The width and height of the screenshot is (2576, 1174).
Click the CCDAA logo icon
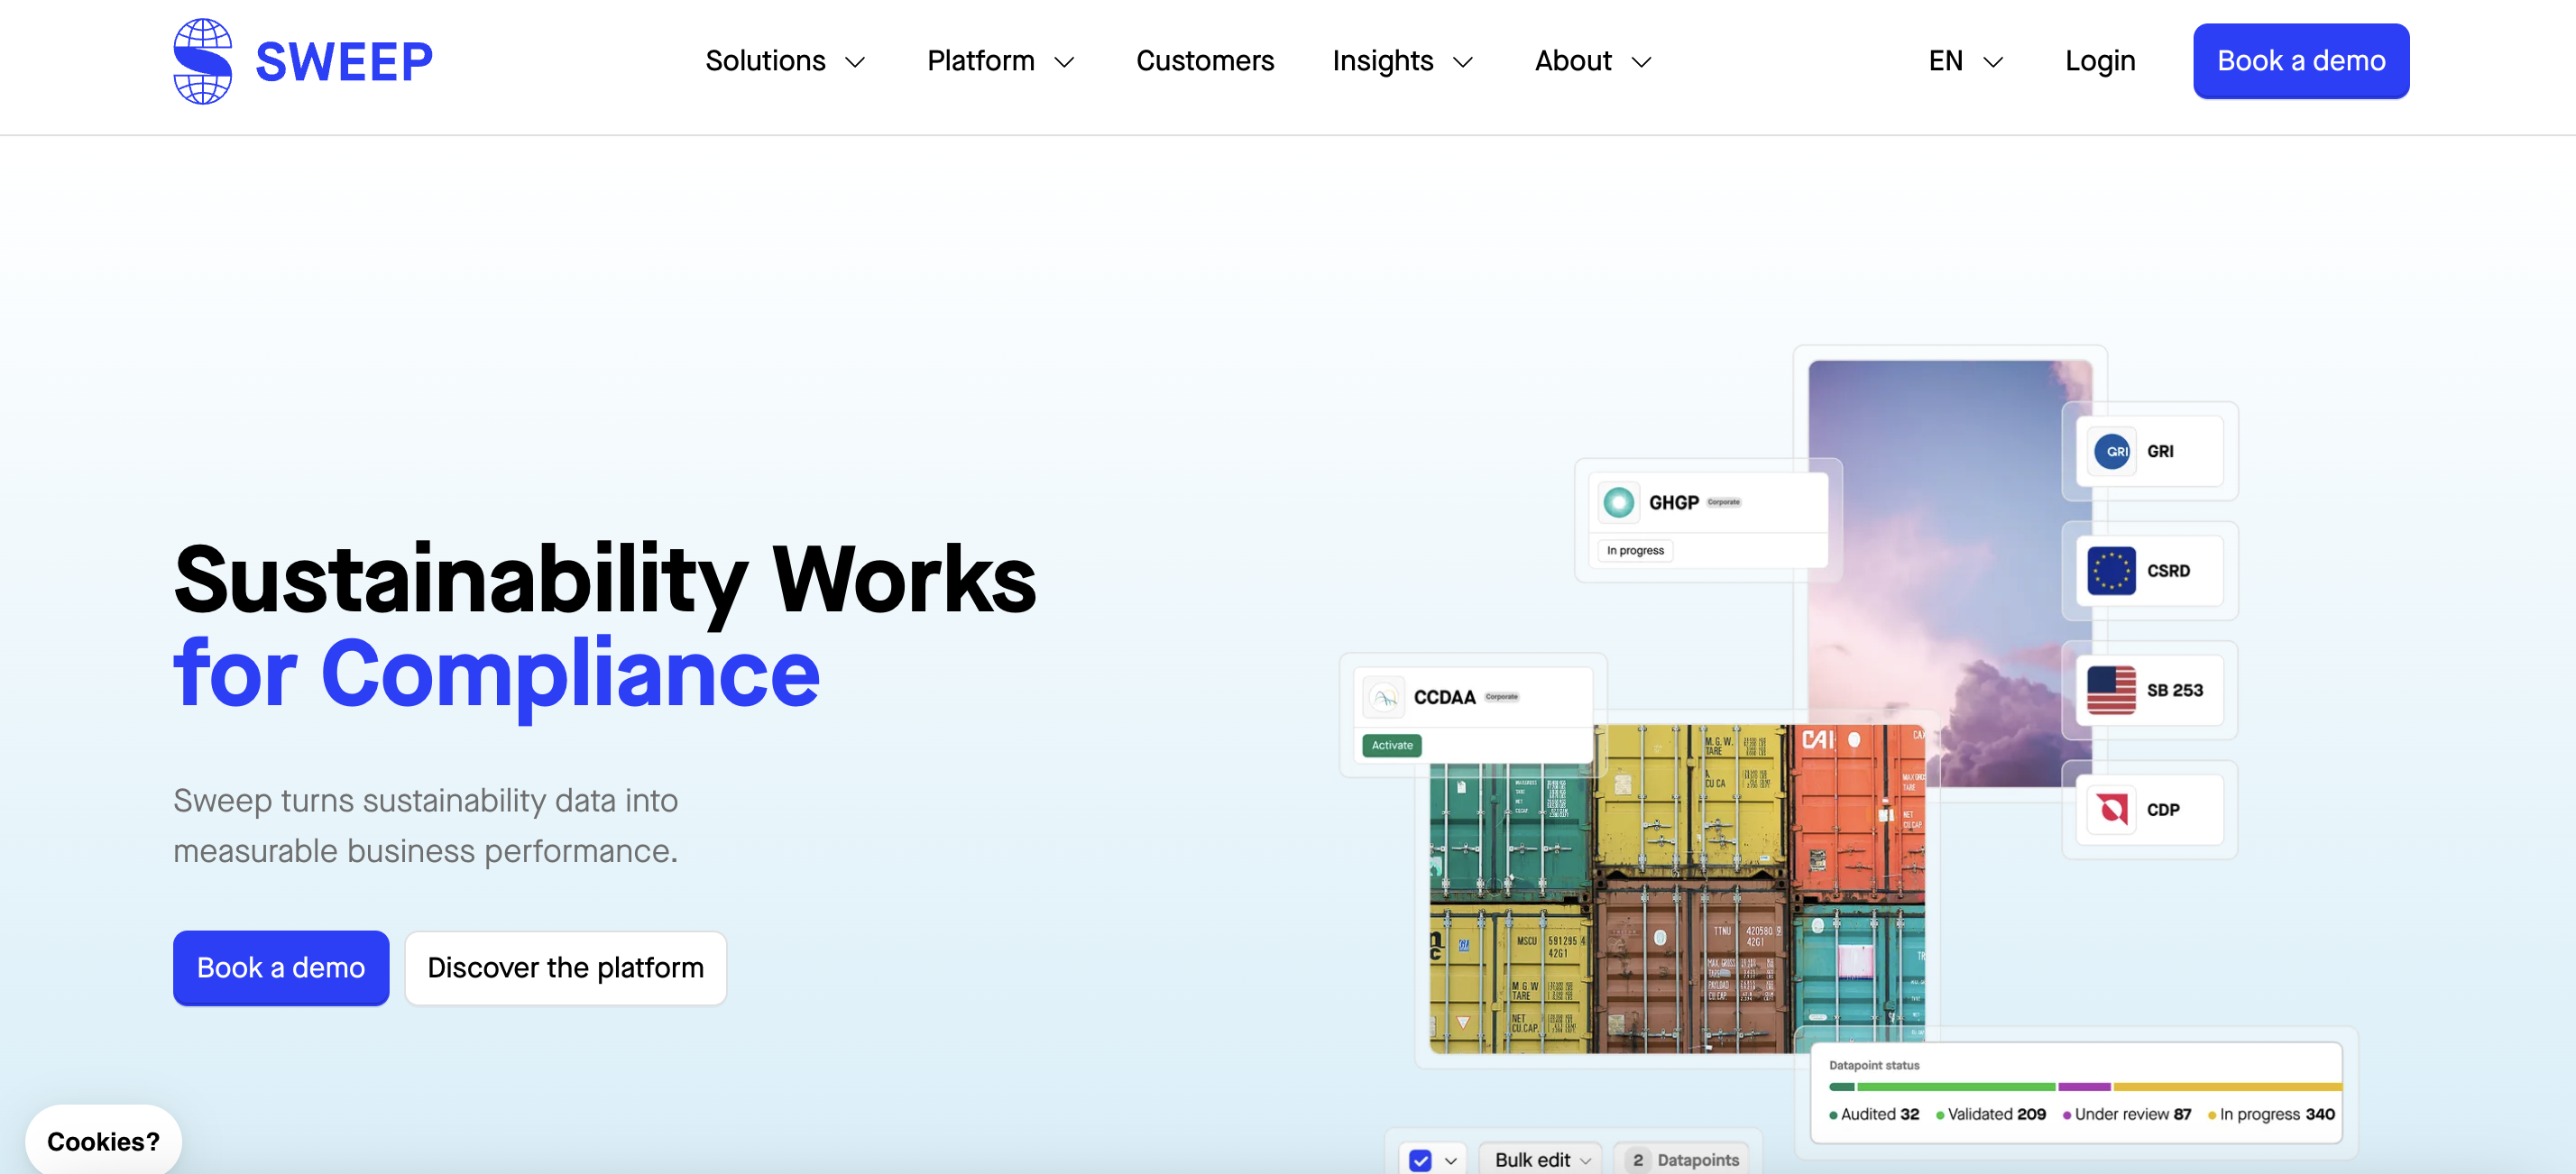pyautogui.click(x=1384, y=697)
